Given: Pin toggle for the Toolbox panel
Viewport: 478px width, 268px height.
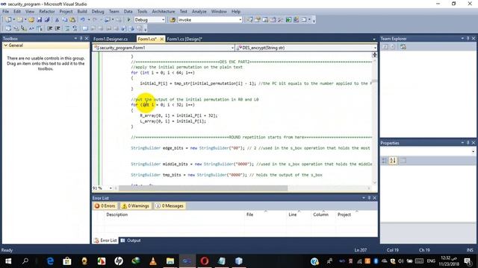Looking at the screenshot, I should pyautogui.click(x=81, y=38).
